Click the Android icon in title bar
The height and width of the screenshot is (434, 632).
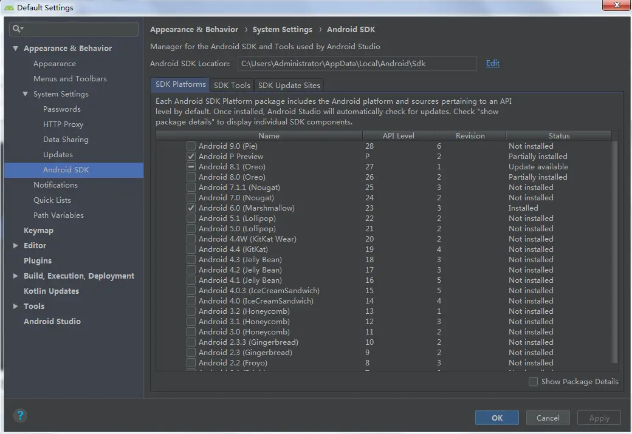[9, 8]
